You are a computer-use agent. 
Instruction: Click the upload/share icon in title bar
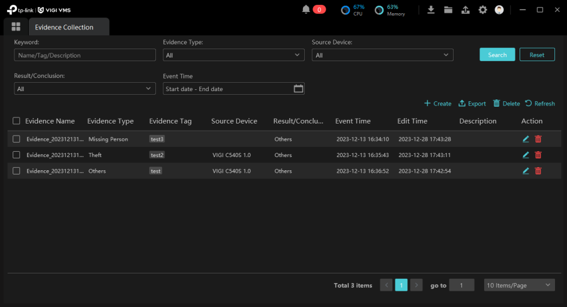click(x=465, y=10)
